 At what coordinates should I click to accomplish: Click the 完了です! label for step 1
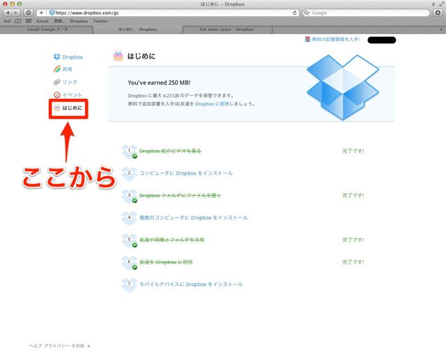coord(353,151)
